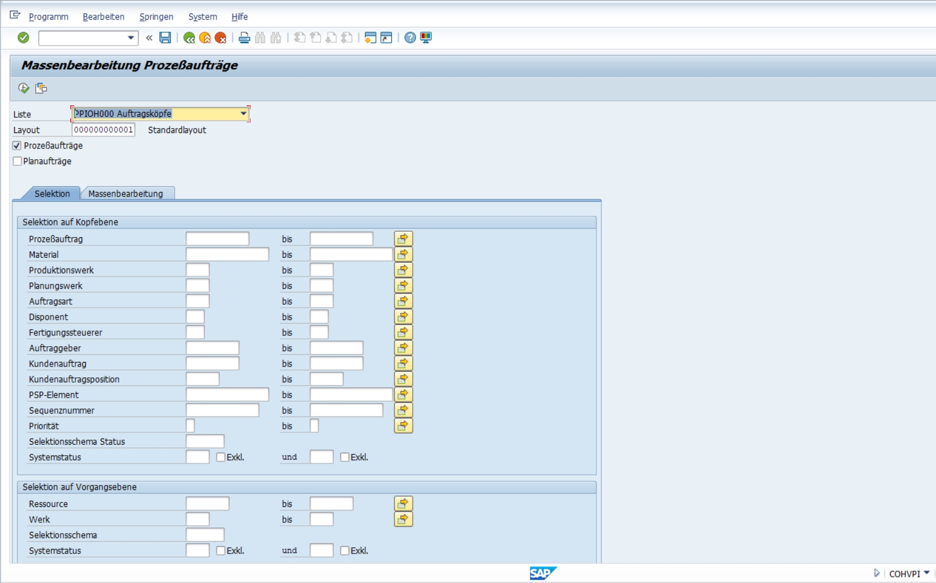Open the Help question mark icon
Image resolution: width=936 pixels, height=583 pixels.
[x=410, y=37]
